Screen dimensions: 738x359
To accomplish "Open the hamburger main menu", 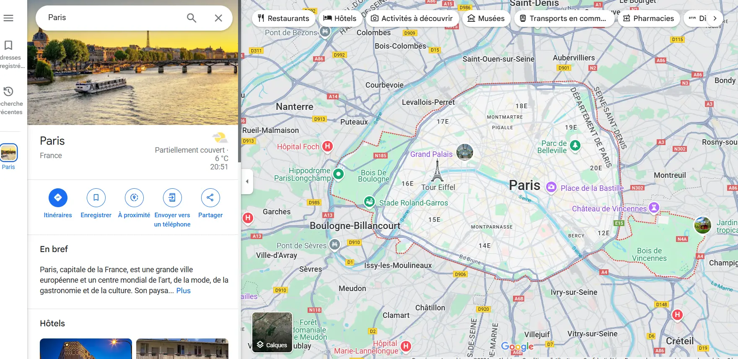I will tap(8, 18).
